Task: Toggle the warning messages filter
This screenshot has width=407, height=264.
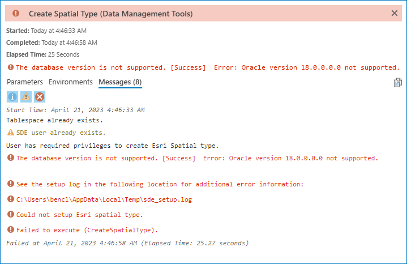Action: 26,97
